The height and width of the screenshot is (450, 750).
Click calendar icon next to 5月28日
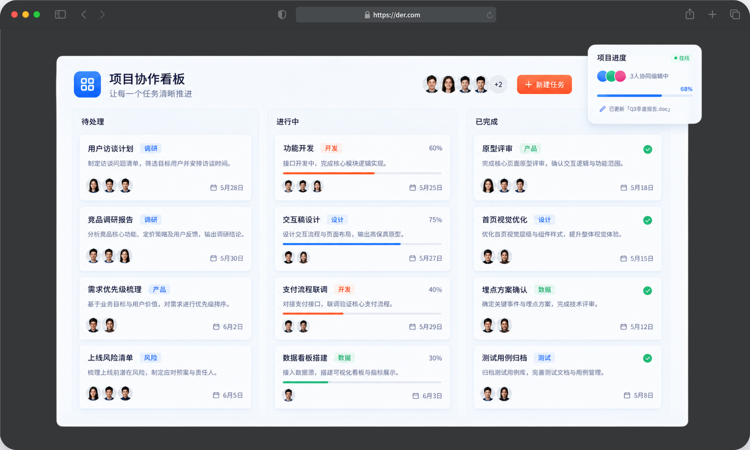213,188
